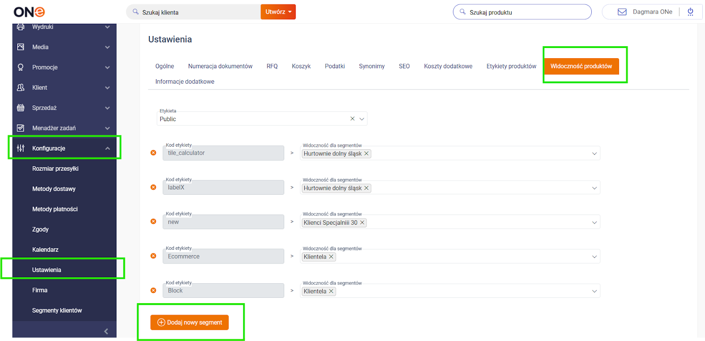
Task: Click the search icon in Szukaj produktu
Action: 463,12
